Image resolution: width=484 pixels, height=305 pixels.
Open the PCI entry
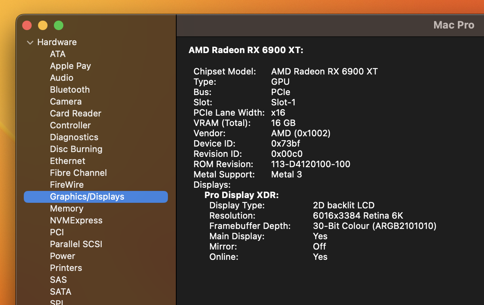tap(57, 232)
